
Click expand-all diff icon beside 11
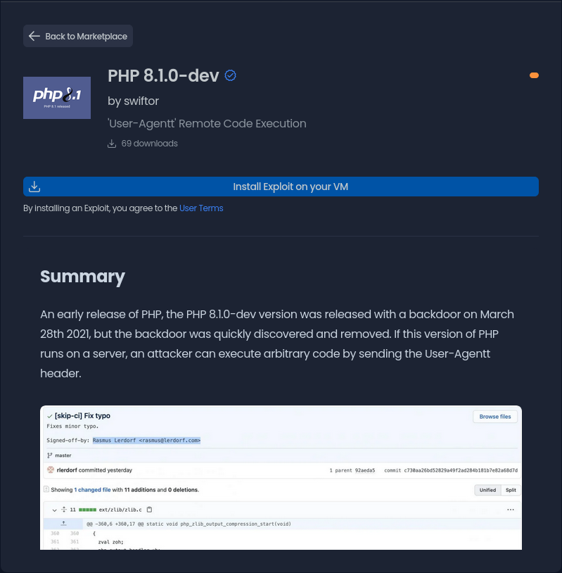[64, 510]
